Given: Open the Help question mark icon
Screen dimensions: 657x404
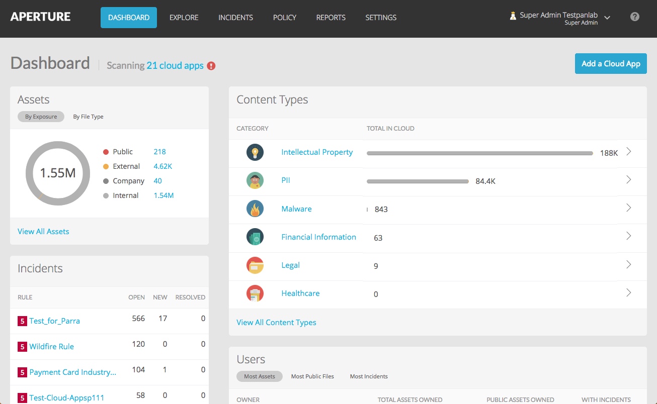Looking at the screenshot, I should [635, 17].
